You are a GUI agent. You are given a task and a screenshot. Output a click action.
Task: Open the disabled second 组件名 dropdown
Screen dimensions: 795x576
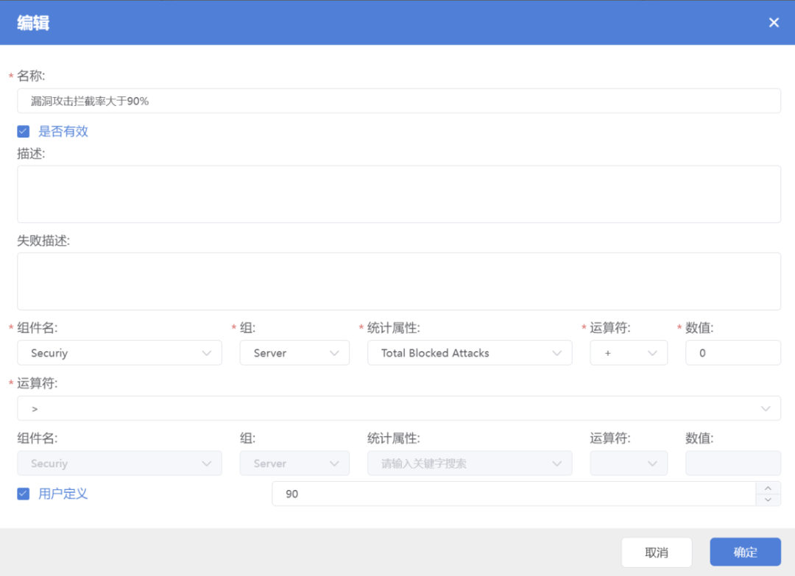click(120, 463)
